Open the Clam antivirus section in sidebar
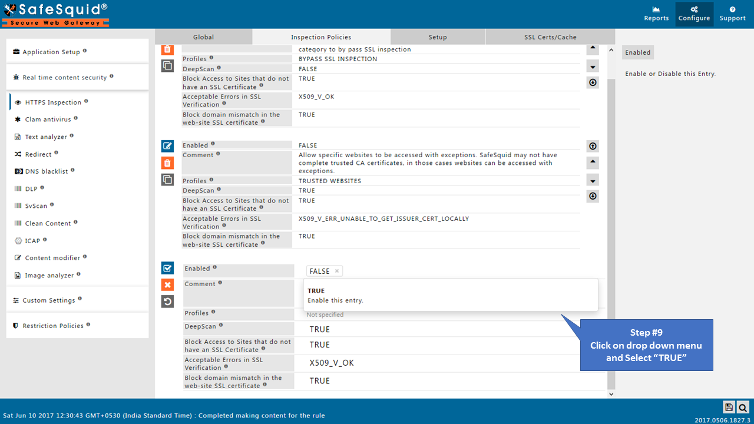The width and height of the screenshot is (754, 424). coord(48,120)
